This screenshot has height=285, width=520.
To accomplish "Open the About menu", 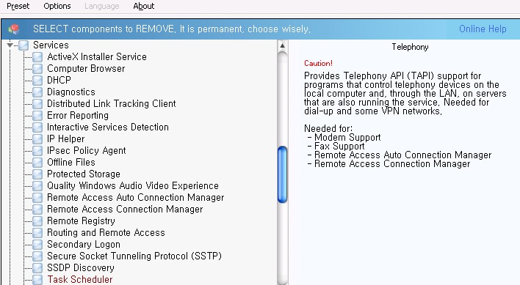I will [x=144, y=6].
